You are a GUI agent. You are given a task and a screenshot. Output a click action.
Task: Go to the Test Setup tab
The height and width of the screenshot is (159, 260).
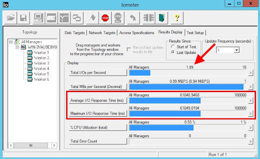pyautogui.click(x=195, y=32)
